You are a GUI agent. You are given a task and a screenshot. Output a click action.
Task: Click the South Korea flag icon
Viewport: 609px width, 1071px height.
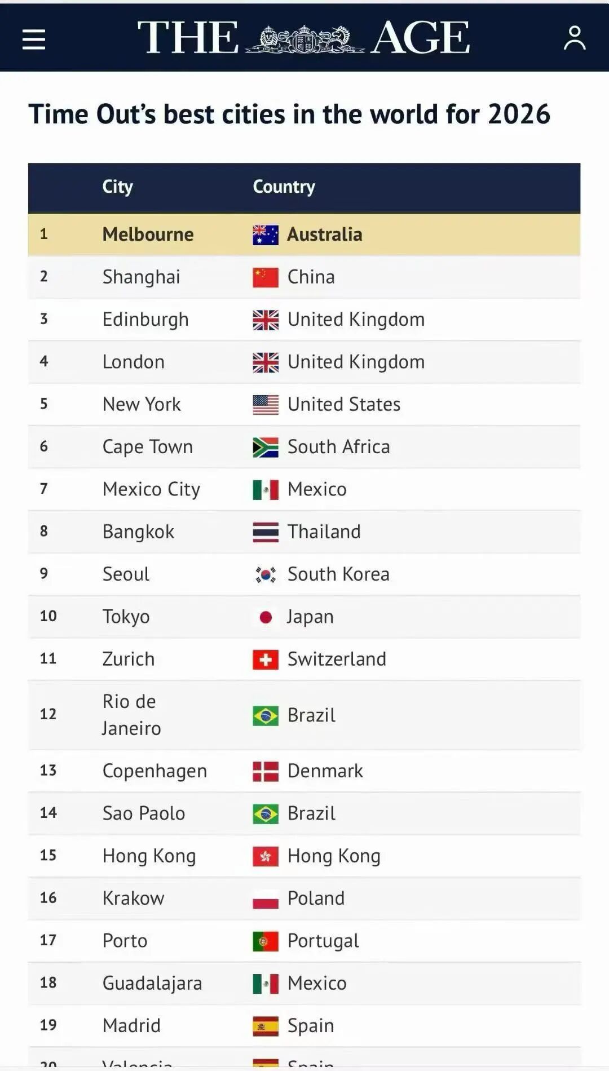(265, 574)
